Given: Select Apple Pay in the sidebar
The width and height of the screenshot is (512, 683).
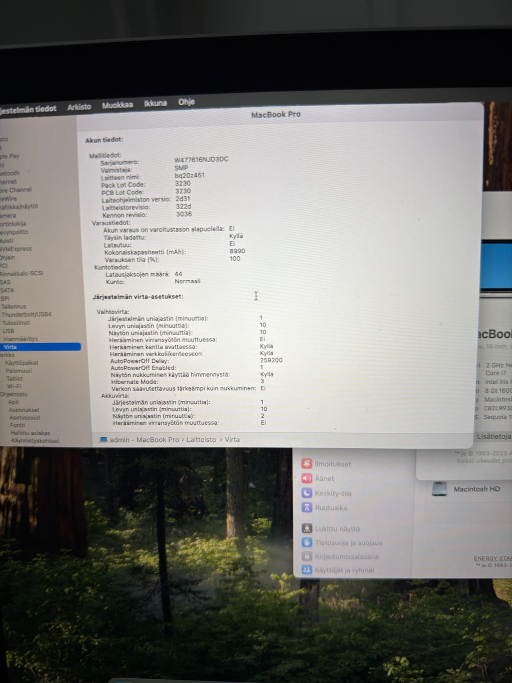Looking at the screenshot, I should 10,156.
